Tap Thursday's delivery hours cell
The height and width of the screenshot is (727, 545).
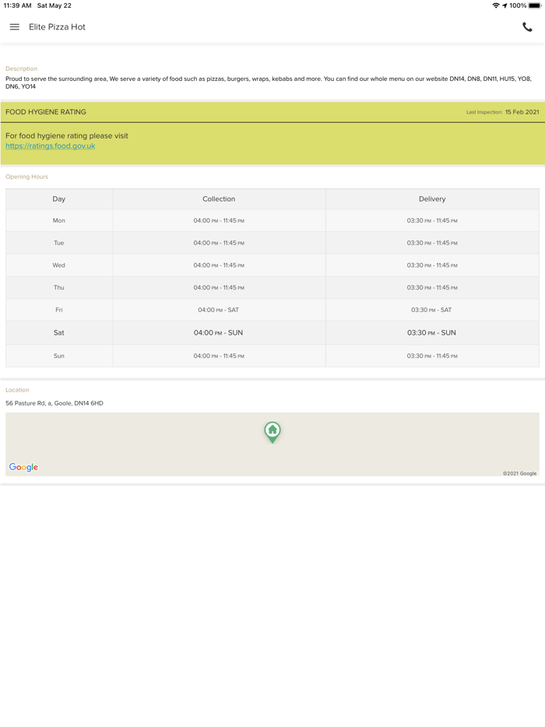click(432, 287)
